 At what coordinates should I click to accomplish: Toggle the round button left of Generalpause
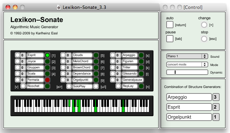(x=113, y=80)
